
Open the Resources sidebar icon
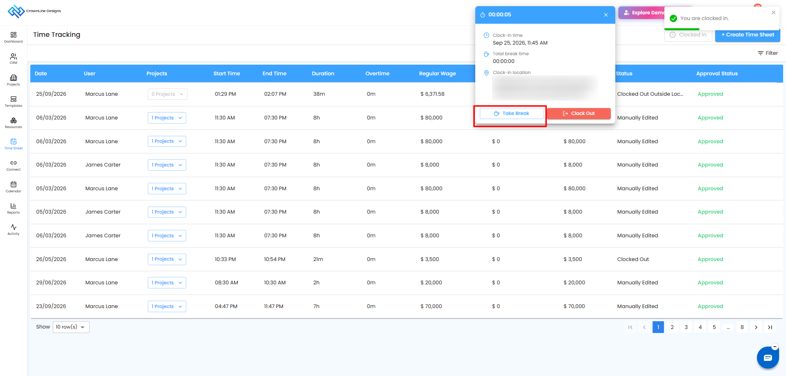[x=14, y=123]
